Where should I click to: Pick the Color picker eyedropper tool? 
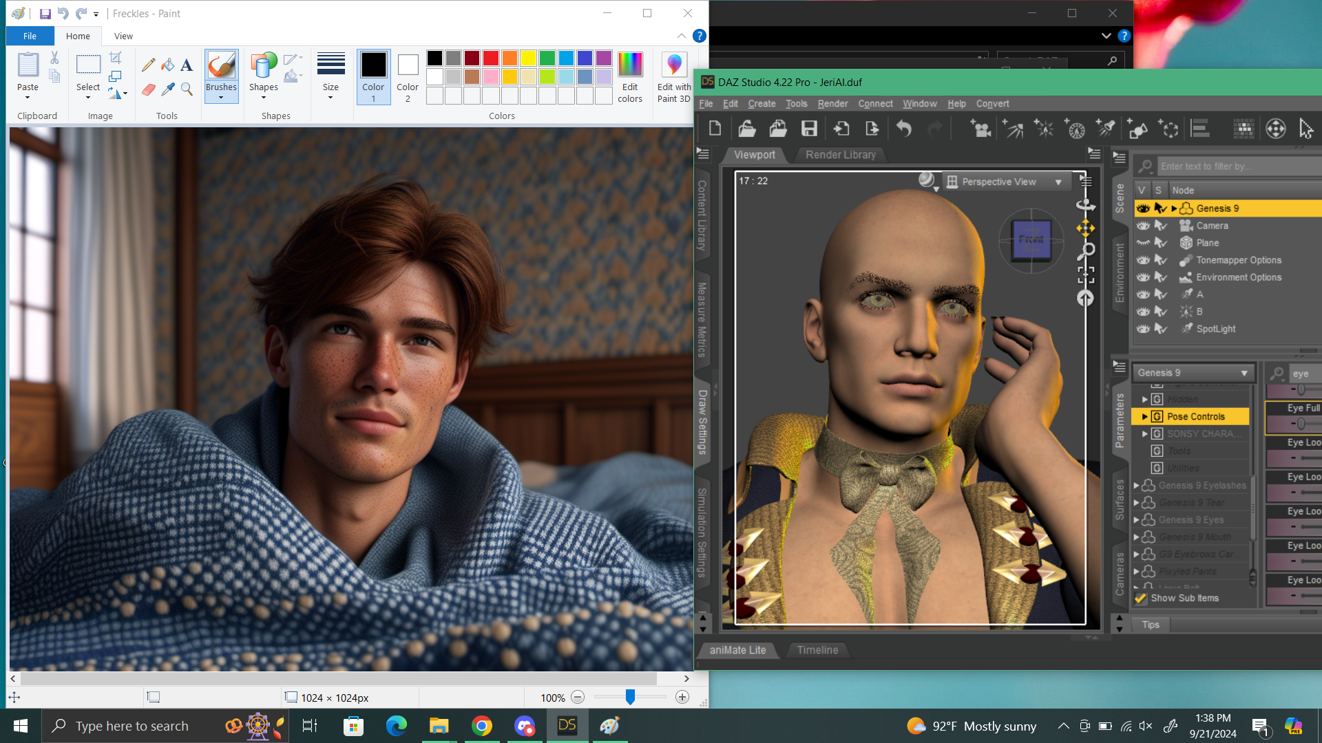167,89
